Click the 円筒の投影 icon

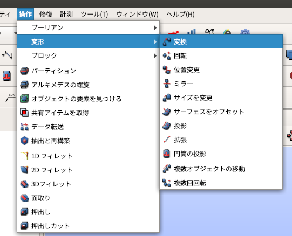[x=167, y=154]
